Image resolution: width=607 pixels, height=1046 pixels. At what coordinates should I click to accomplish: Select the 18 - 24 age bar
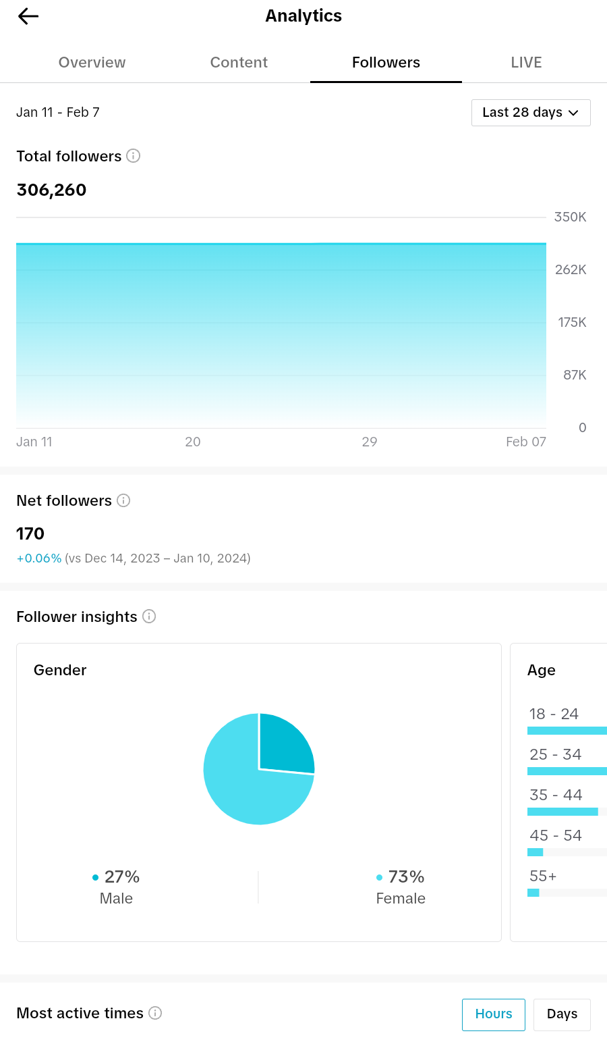coord(567,731)
